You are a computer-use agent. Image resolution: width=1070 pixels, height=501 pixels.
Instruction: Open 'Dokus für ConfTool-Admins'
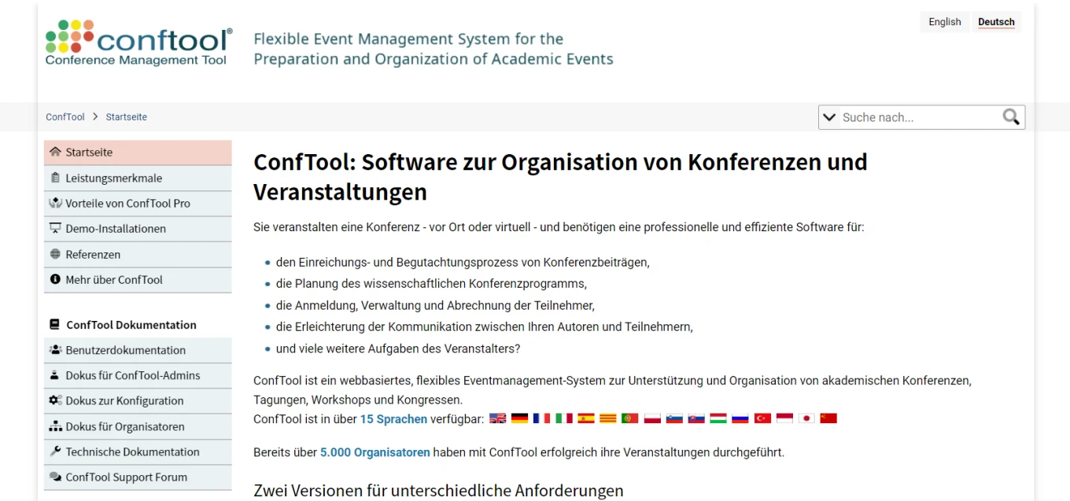(138, 375)
